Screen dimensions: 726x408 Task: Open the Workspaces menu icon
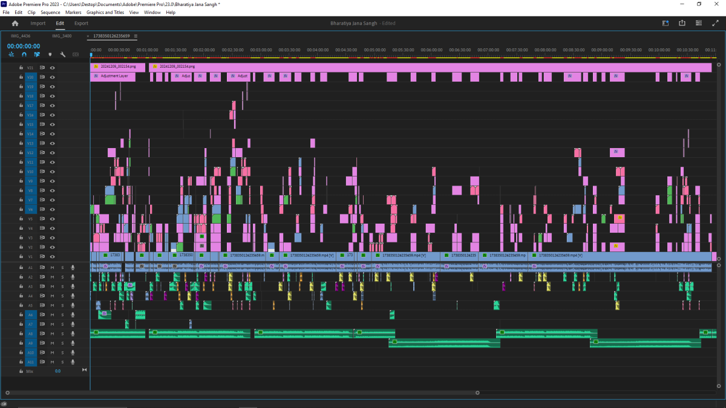tap(699, 24)
